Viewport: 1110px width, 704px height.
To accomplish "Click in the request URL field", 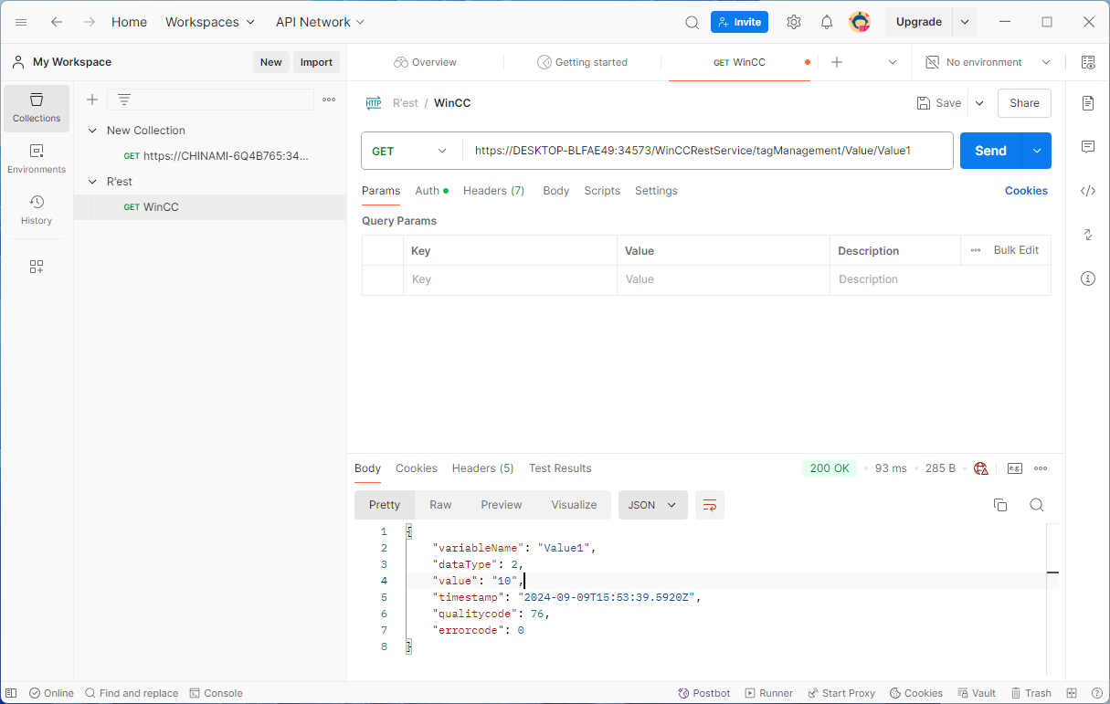I will [x=708, y=151].
